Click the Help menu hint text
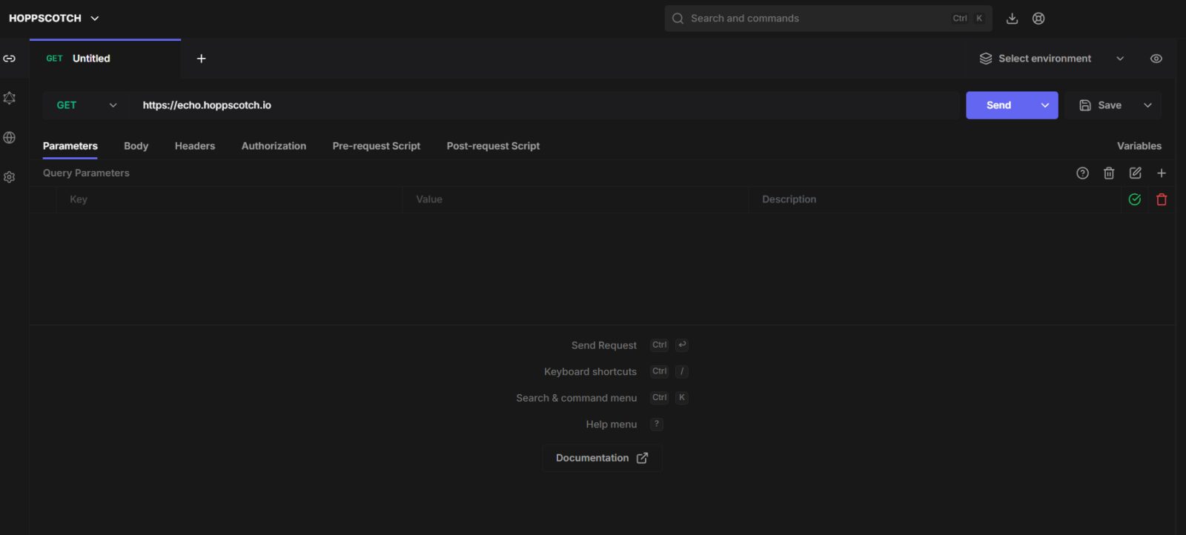Screen dimensions: 1186x535 point(612,425)
